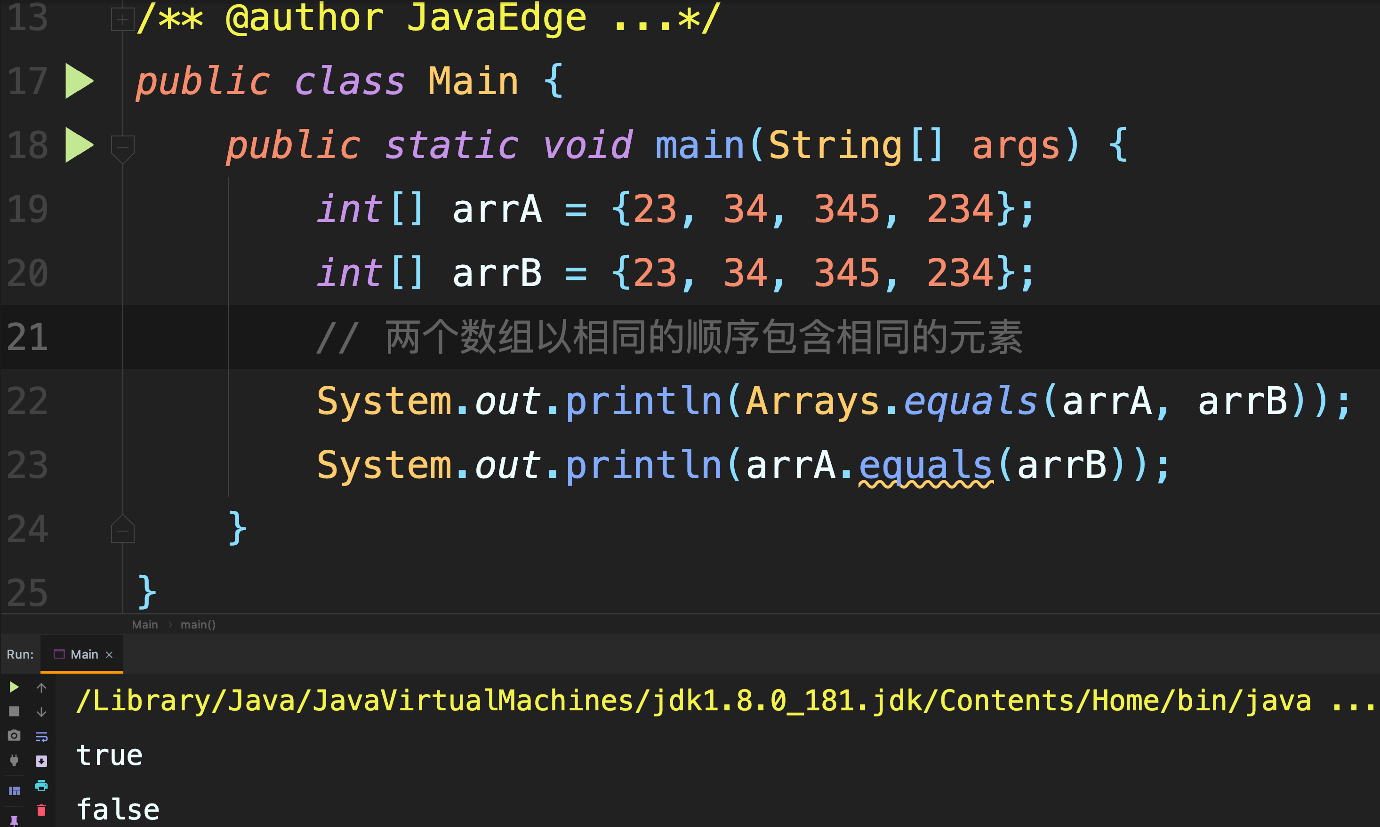The width and height of the screenshot is (1380, 827).
Task: Clear console with red trash icon
Action: click(x=41, y=810)
